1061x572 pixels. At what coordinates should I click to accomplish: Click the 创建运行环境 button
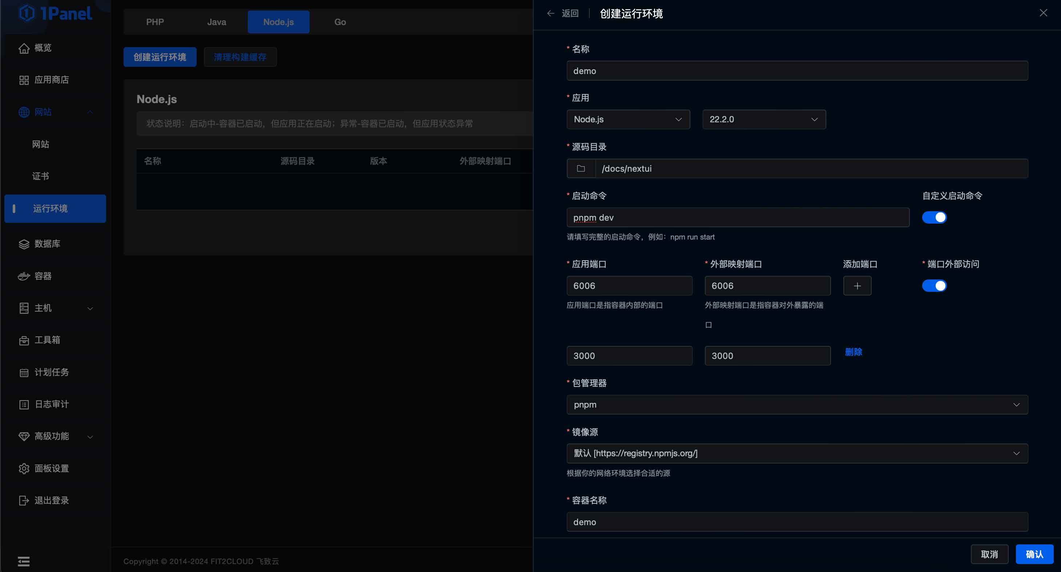tap(160, 57)
